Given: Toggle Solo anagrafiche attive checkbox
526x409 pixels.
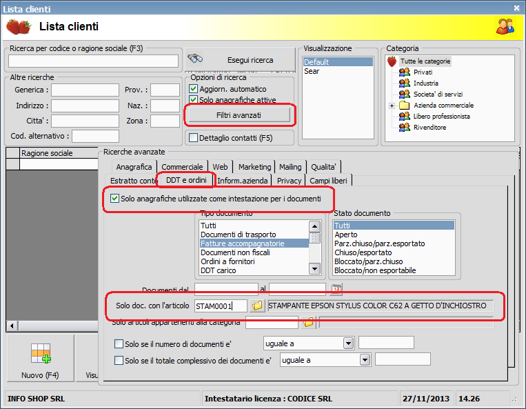Looking at the screenshot, I should (193, 99).
